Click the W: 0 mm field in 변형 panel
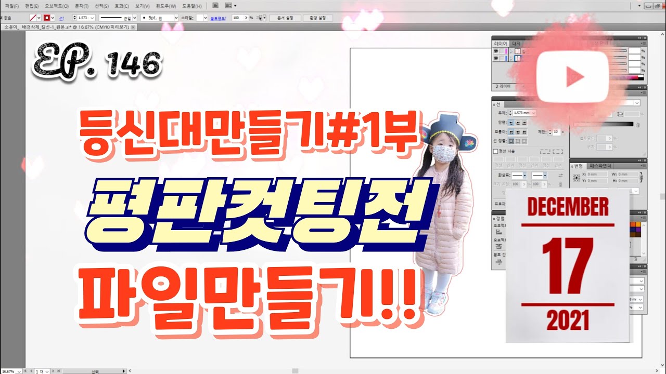This screenshot has width=666, height=374. (627, 174)
